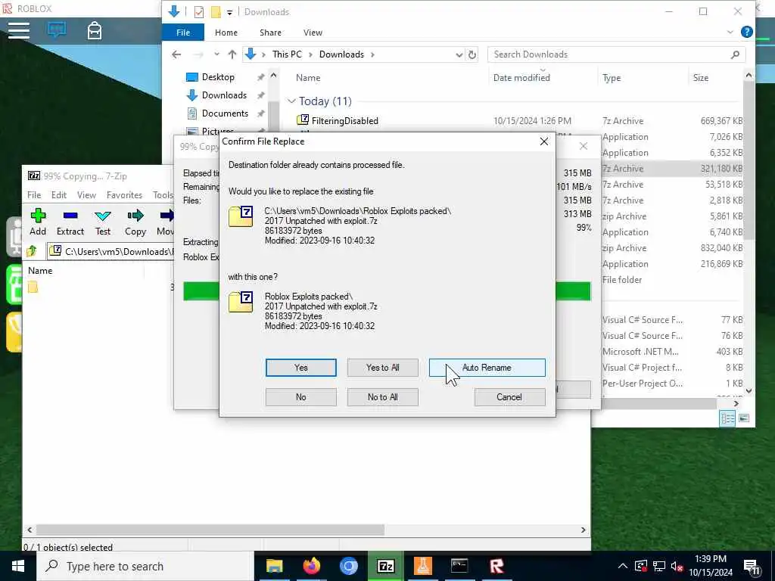Click the 7-Zip Test toolbar icon

pos(103,222)
